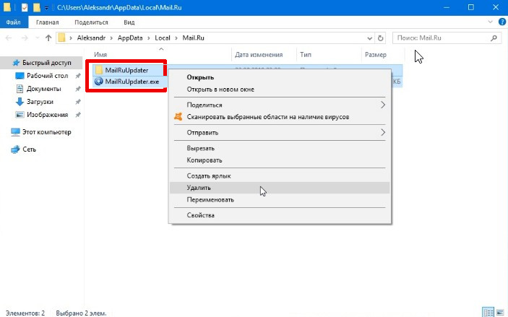Click Aleksandr in the address path

click(91, 38)
